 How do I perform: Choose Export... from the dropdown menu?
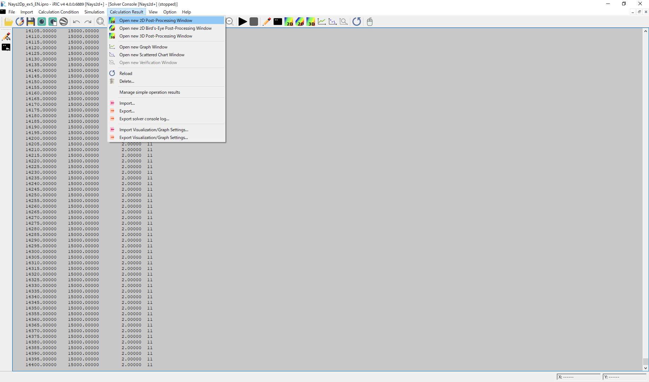166,111
